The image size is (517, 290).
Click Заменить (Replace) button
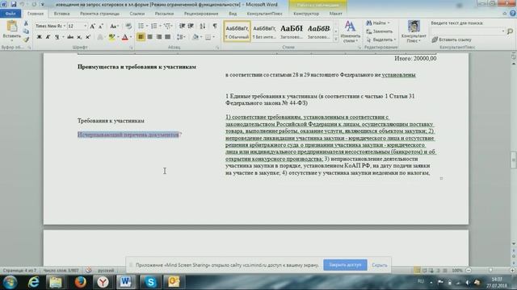point(380,31)
